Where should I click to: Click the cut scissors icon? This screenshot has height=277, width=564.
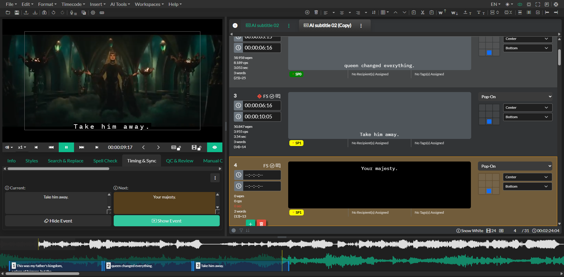[x=422, y=12]
